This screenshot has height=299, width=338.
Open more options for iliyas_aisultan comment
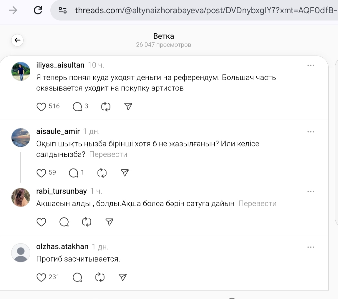pos(311,65)
